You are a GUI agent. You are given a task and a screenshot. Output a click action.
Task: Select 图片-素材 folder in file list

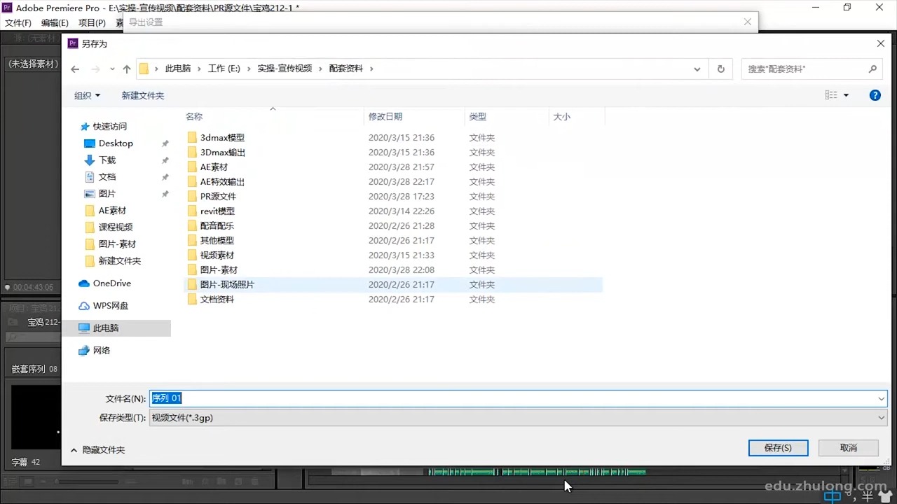[219, 269]
